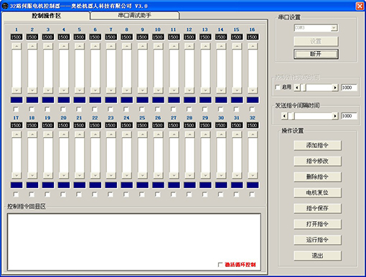This screenshot has width=366, height=277.
Task: Click up arrow of channel 20 slider
Action: point(64,134)
